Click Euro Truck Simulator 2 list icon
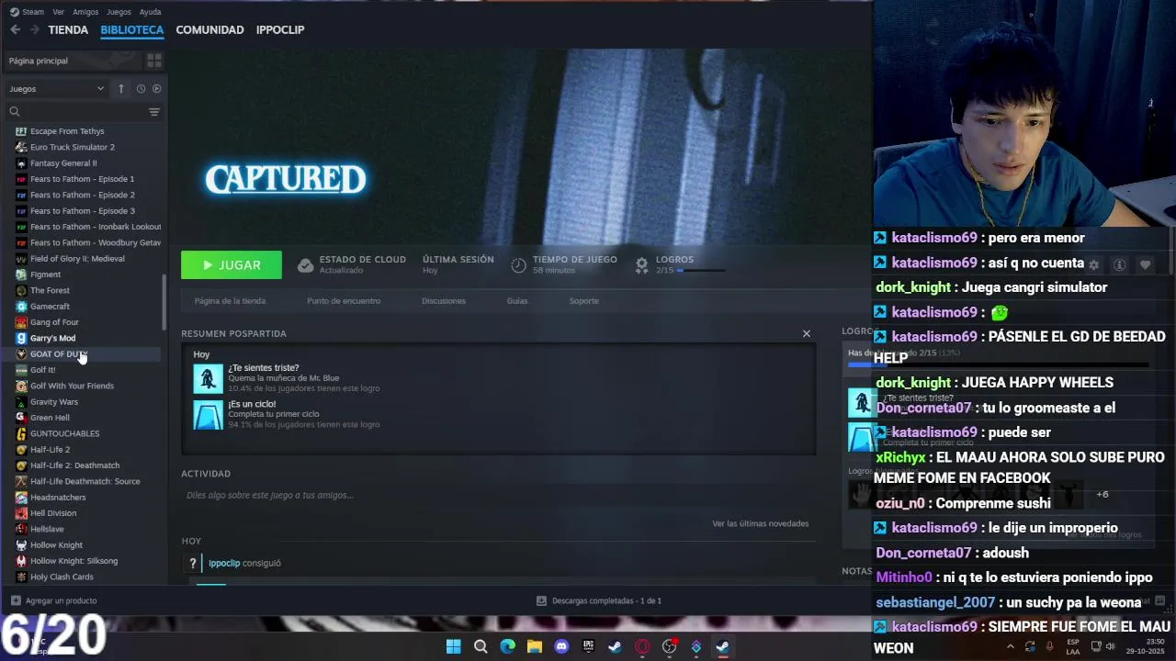This screenshot has height=661, width=1176. (21, 147)
